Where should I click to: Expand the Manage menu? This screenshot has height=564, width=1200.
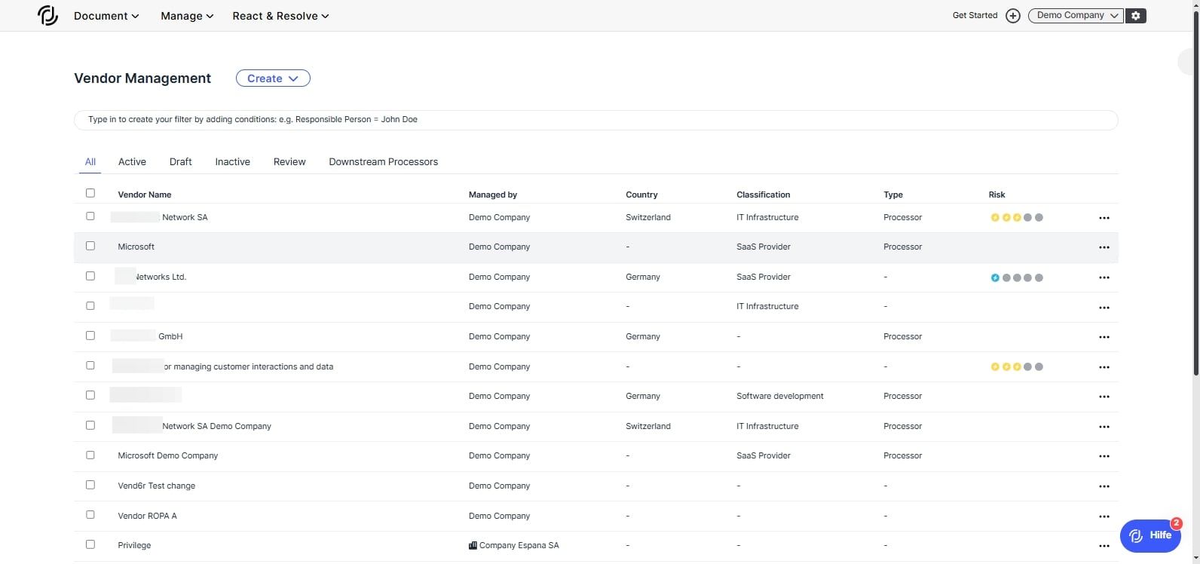187,16
